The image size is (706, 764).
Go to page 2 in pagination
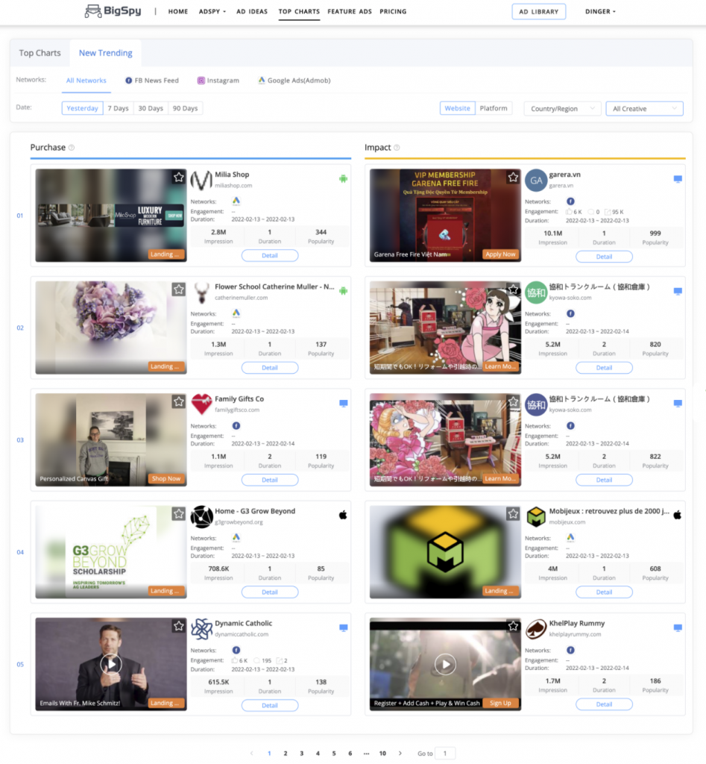[x=286, y=754]
